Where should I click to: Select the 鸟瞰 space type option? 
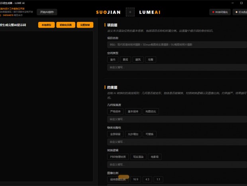[151, 59]
